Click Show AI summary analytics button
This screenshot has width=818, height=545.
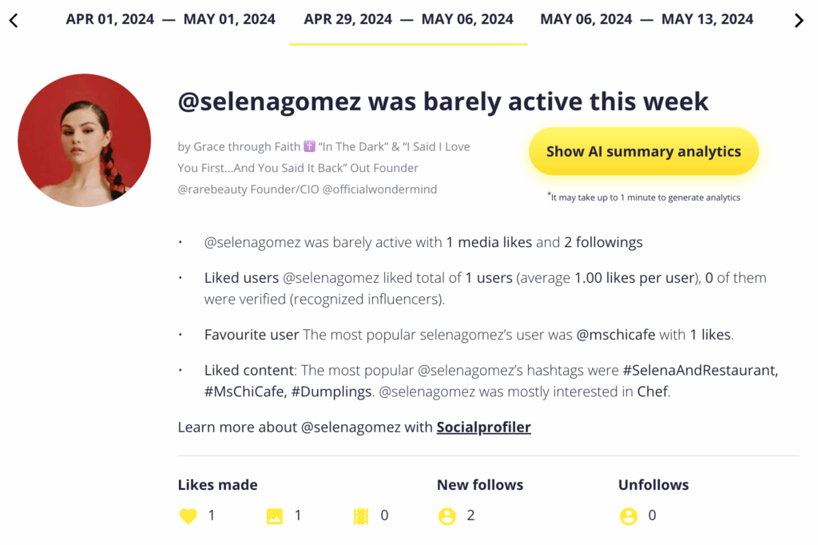pyautogui.click(x=644, y=151)
